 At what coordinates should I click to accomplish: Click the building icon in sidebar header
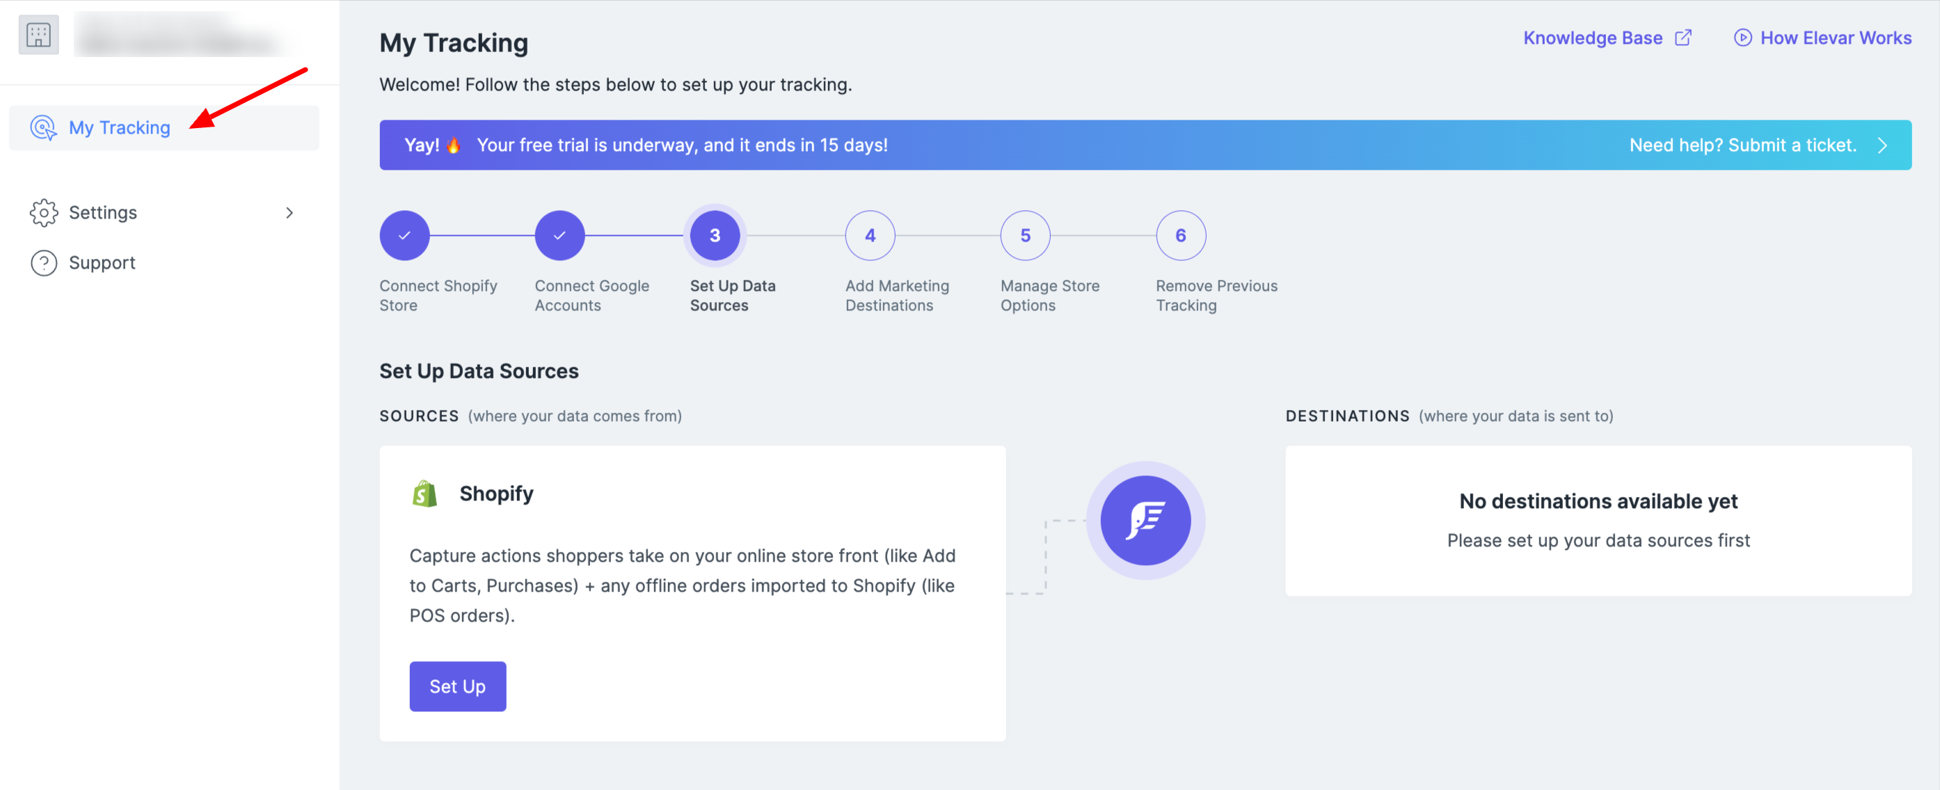tap(38, 35)
